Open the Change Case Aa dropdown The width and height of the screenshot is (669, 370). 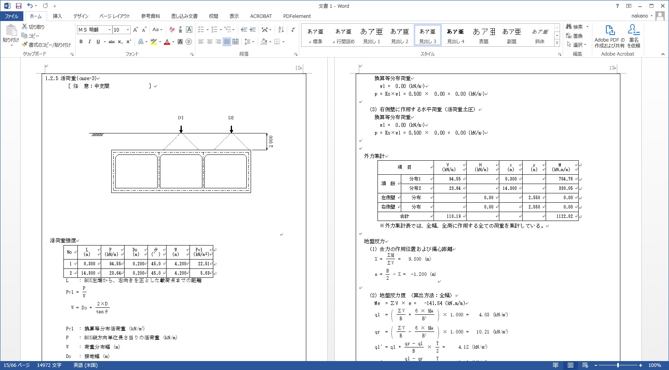tap(157, 30)
